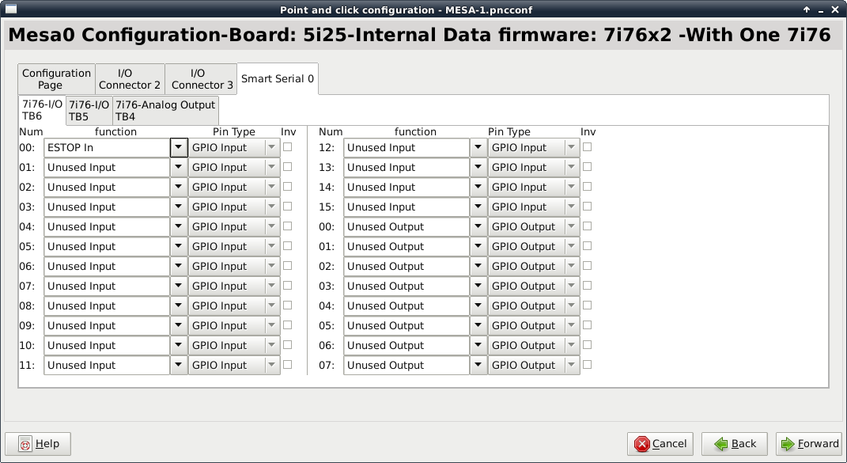847x463 pixels.
Task: Select the 7i76-Analog Output TB4 tab
Action: click(165, 110)
